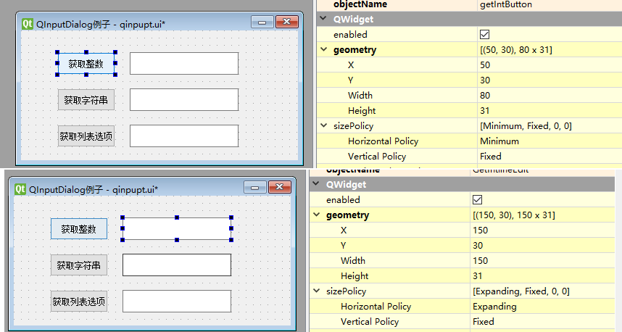Viewport: 622px width, 332px height.
Task: Click the Width value 80 in the property editor
Action: tap(485, 96)
